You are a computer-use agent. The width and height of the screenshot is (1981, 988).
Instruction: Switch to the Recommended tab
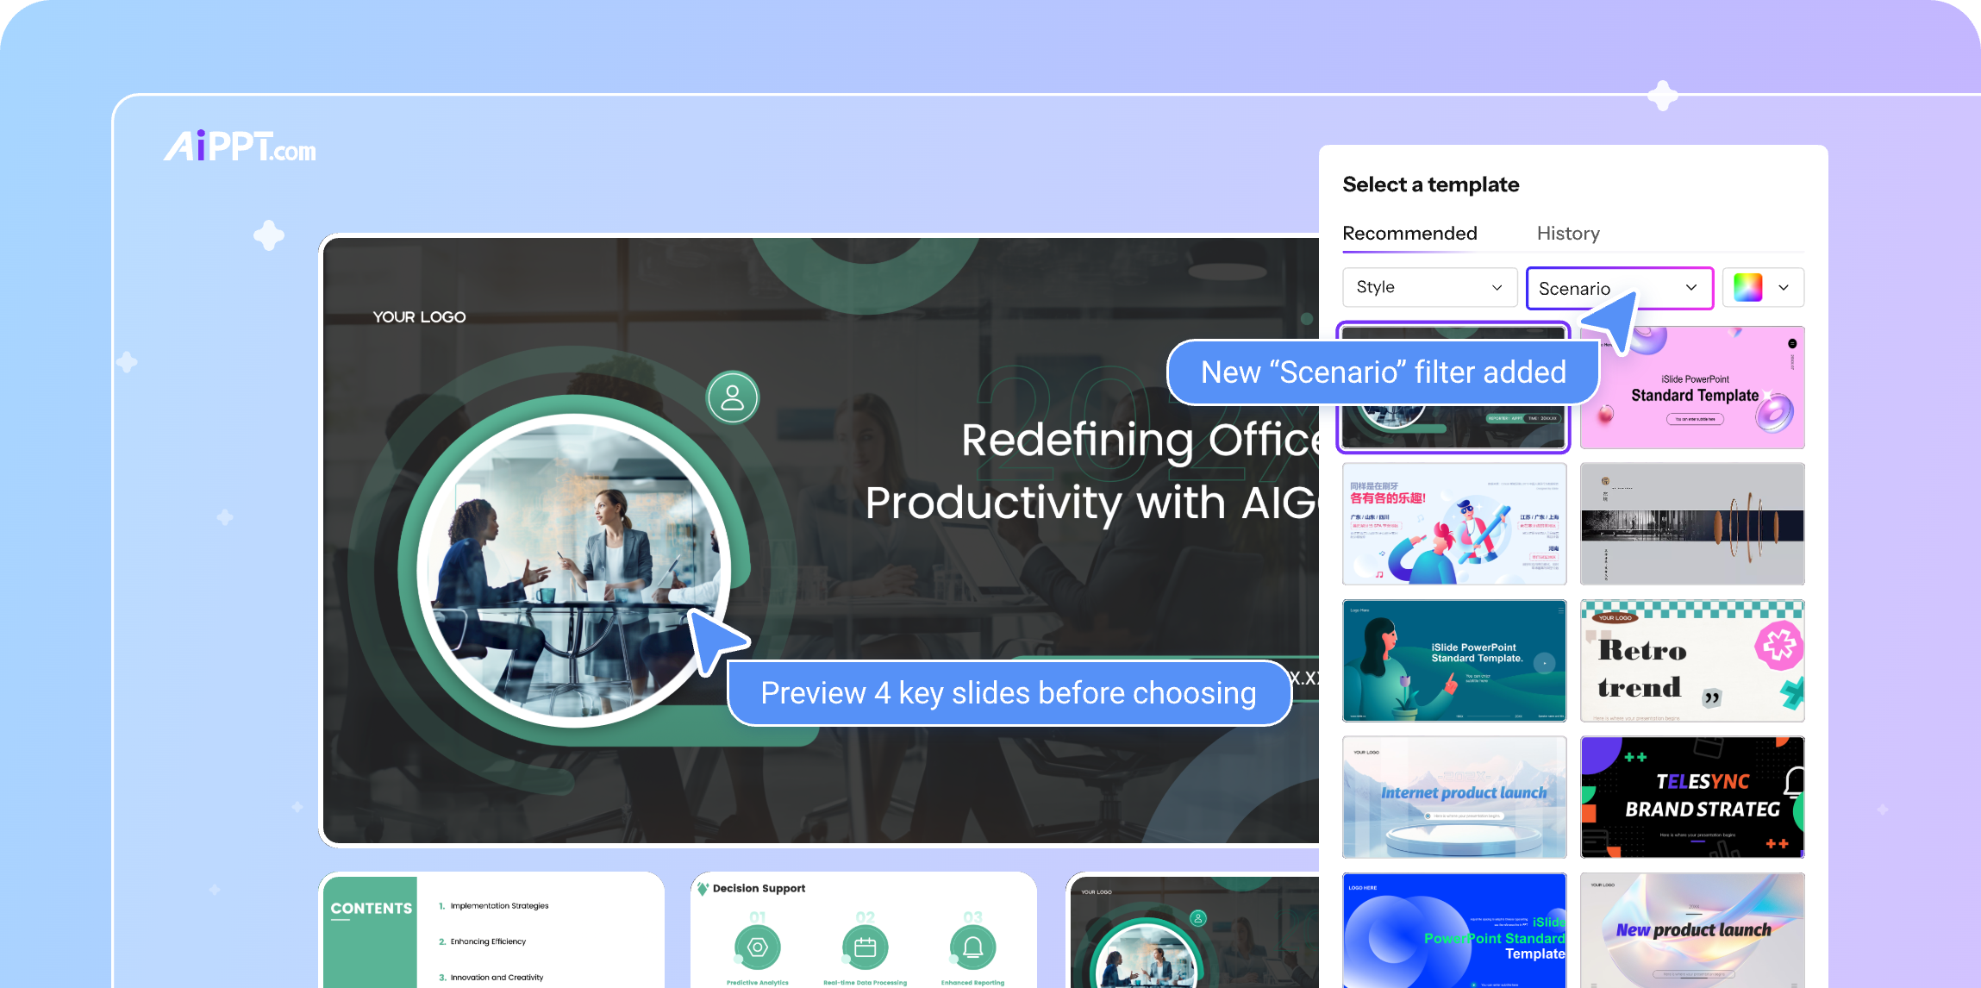[x=1409, y=233]
